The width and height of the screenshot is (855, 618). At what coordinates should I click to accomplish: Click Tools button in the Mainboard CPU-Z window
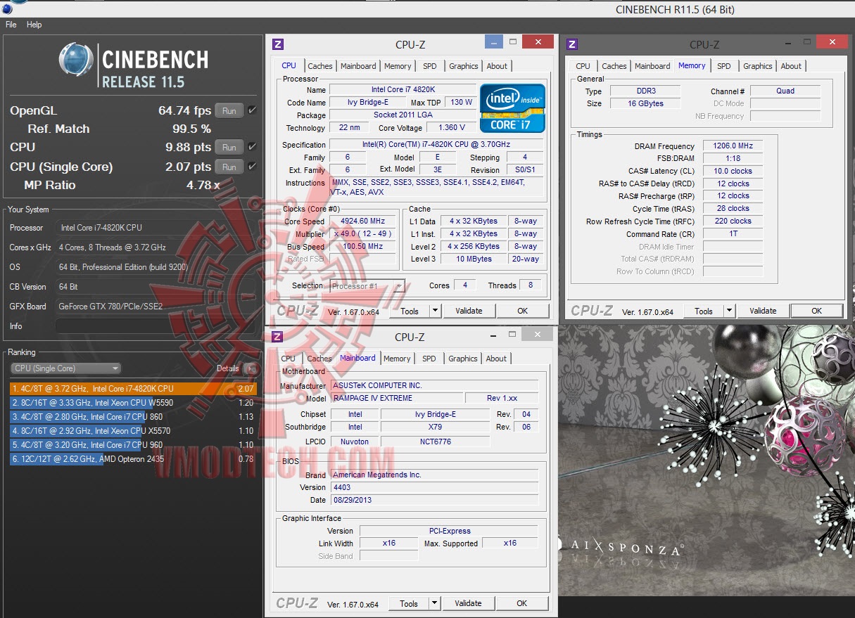[x=409, y=603]
